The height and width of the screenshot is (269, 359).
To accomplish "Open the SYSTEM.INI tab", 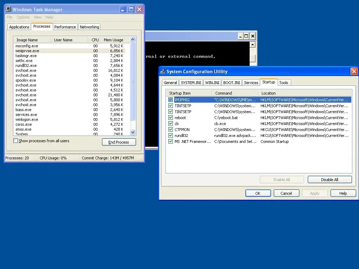I will click(x=191, y=83).
